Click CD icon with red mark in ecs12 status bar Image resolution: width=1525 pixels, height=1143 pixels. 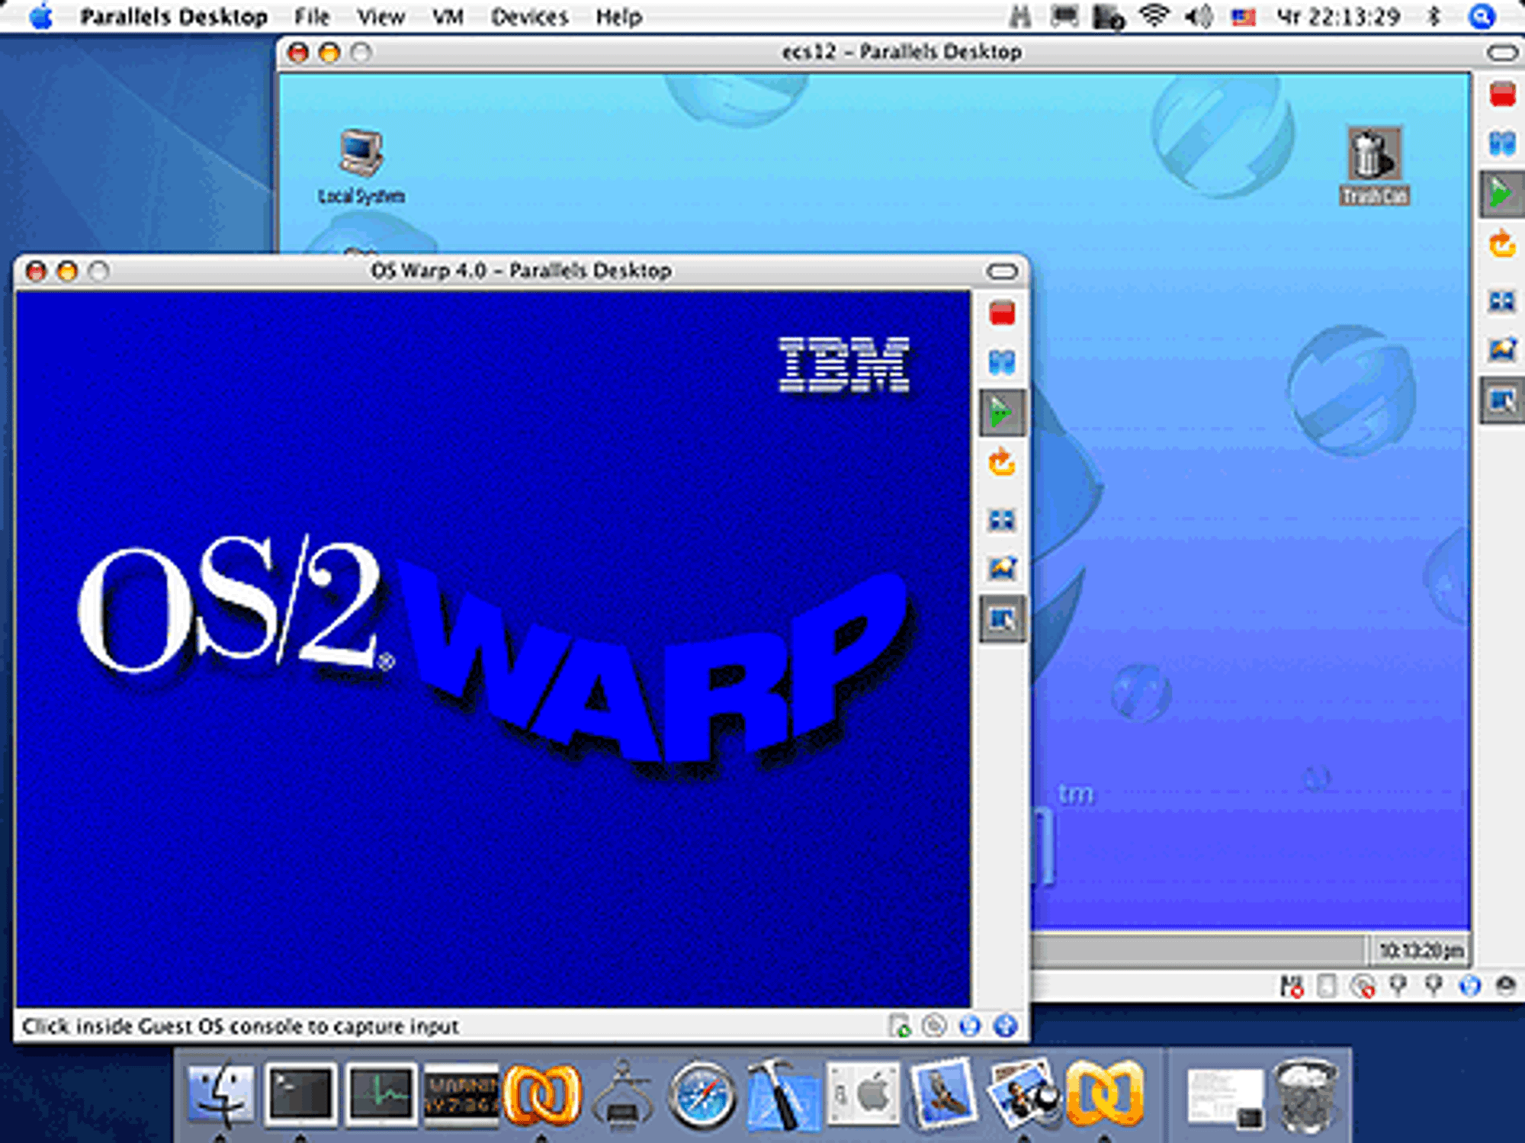tap(1363, 986)
